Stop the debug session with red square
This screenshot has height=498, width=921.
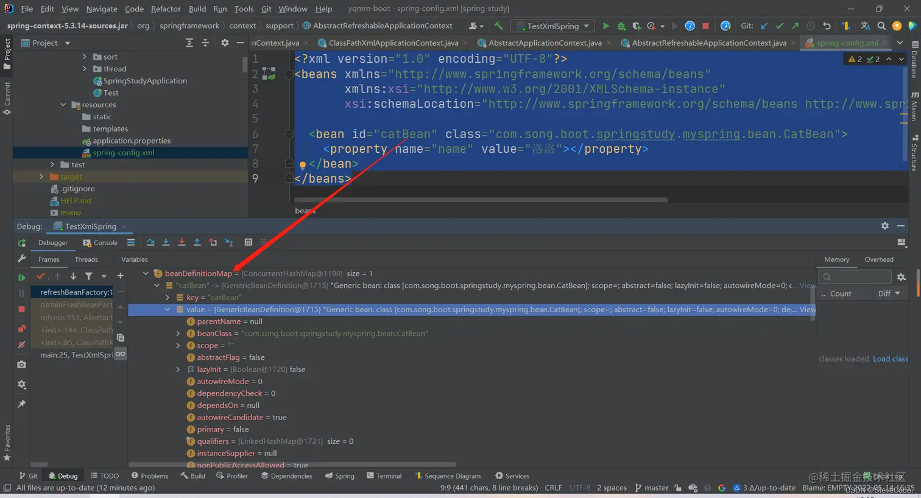tap(22, 309)
